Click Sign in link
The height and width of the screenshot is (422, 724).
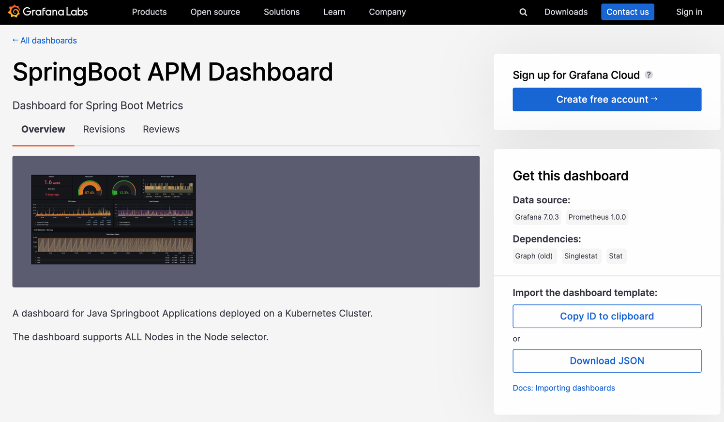[x=689, y=12]
